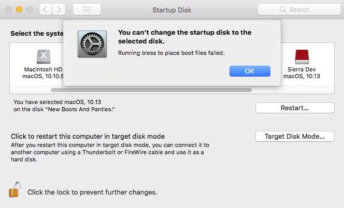Image resolution: width=344 pixels, height=208 pixels.
Task: Show all preferences with the grid button
Action: (87, 9)
